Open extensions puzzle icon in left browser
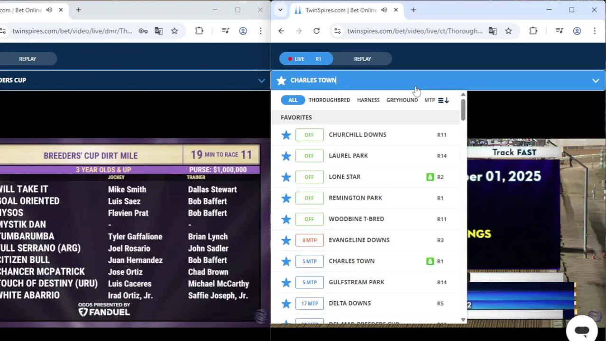This screenshot has width=606, height=341. point(199,31)
